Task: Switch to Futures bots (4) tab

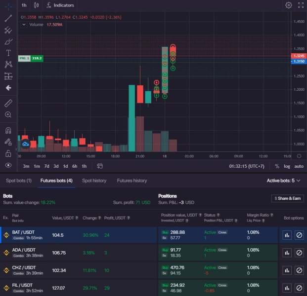Action: [x=56, y=181]
